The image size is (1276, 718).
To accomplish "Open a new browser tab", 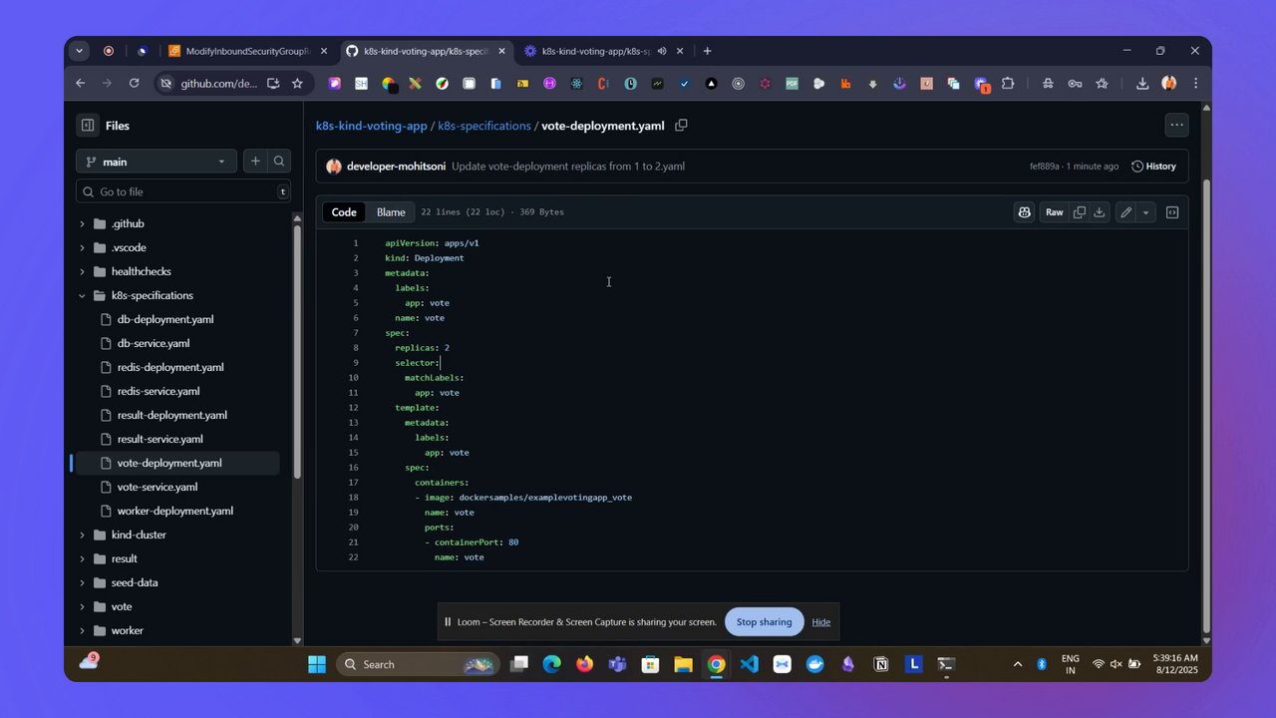I will tap(707, 51).
